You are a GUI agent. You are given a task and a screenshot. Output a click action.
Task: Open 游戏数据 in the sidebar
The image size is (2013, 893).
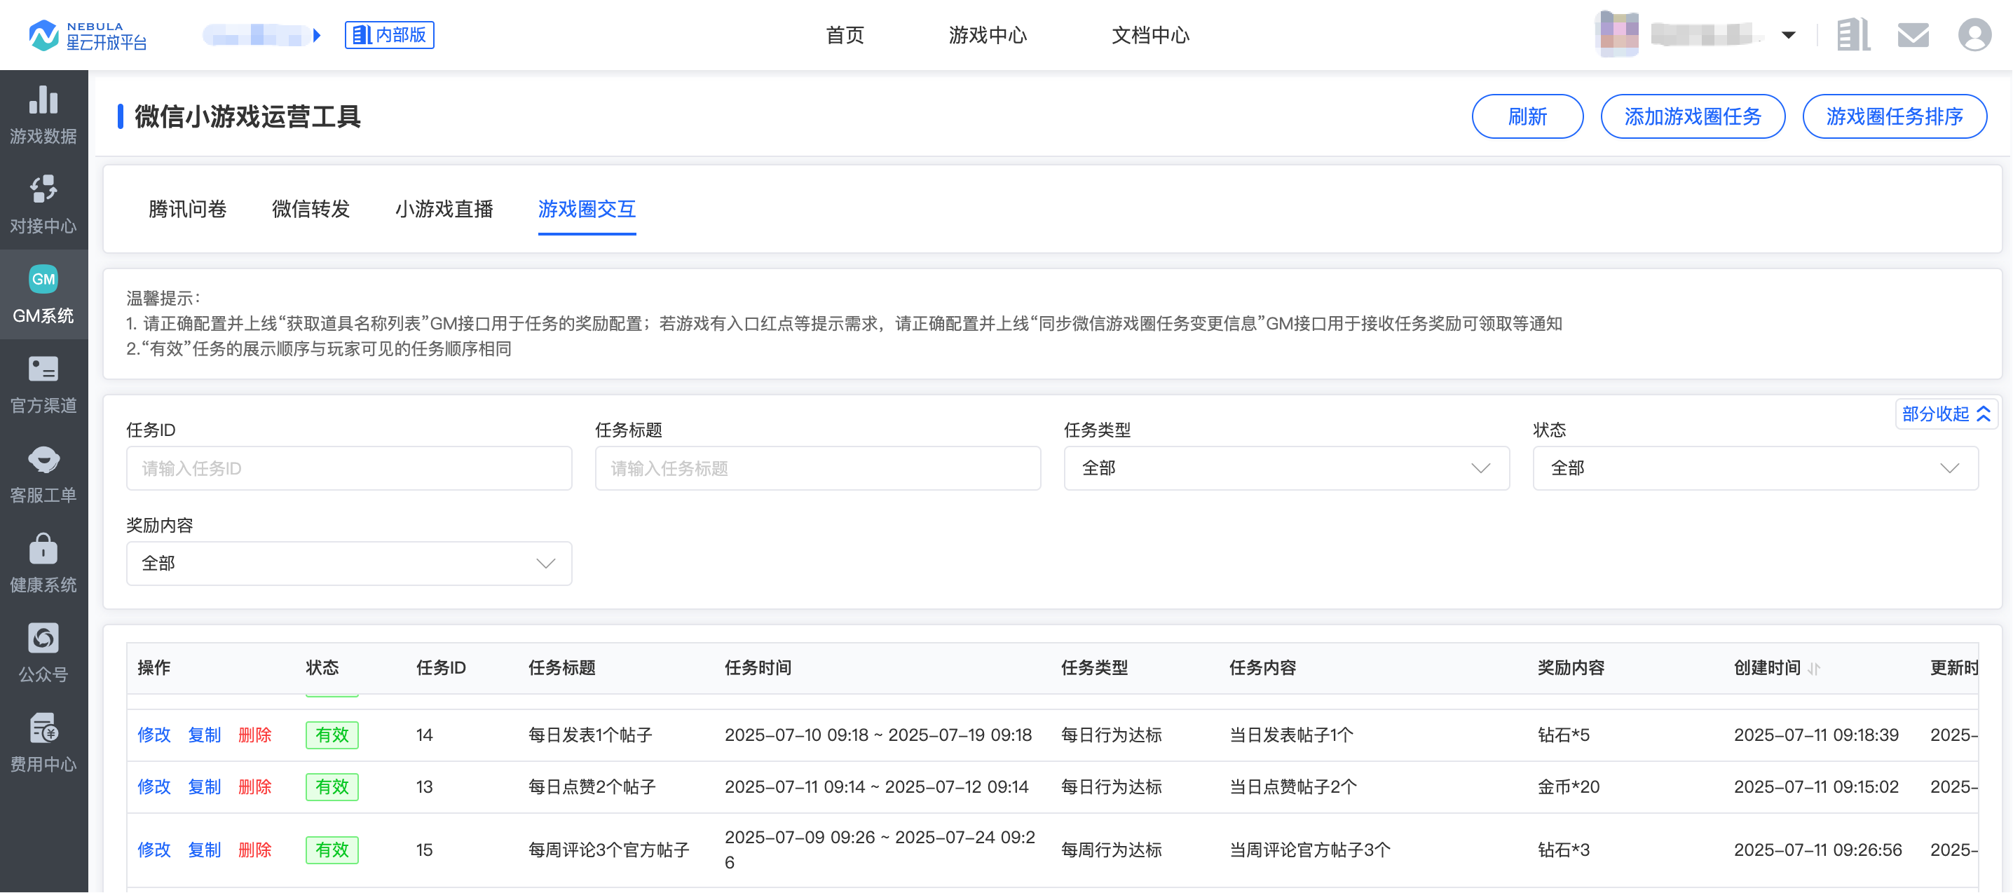pos(43,115)
